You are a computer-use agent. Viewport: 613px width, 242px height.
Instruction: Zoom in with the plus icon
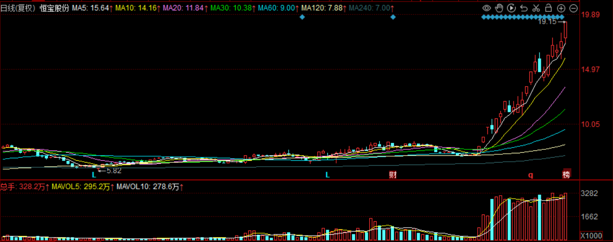tap(561, 8)
